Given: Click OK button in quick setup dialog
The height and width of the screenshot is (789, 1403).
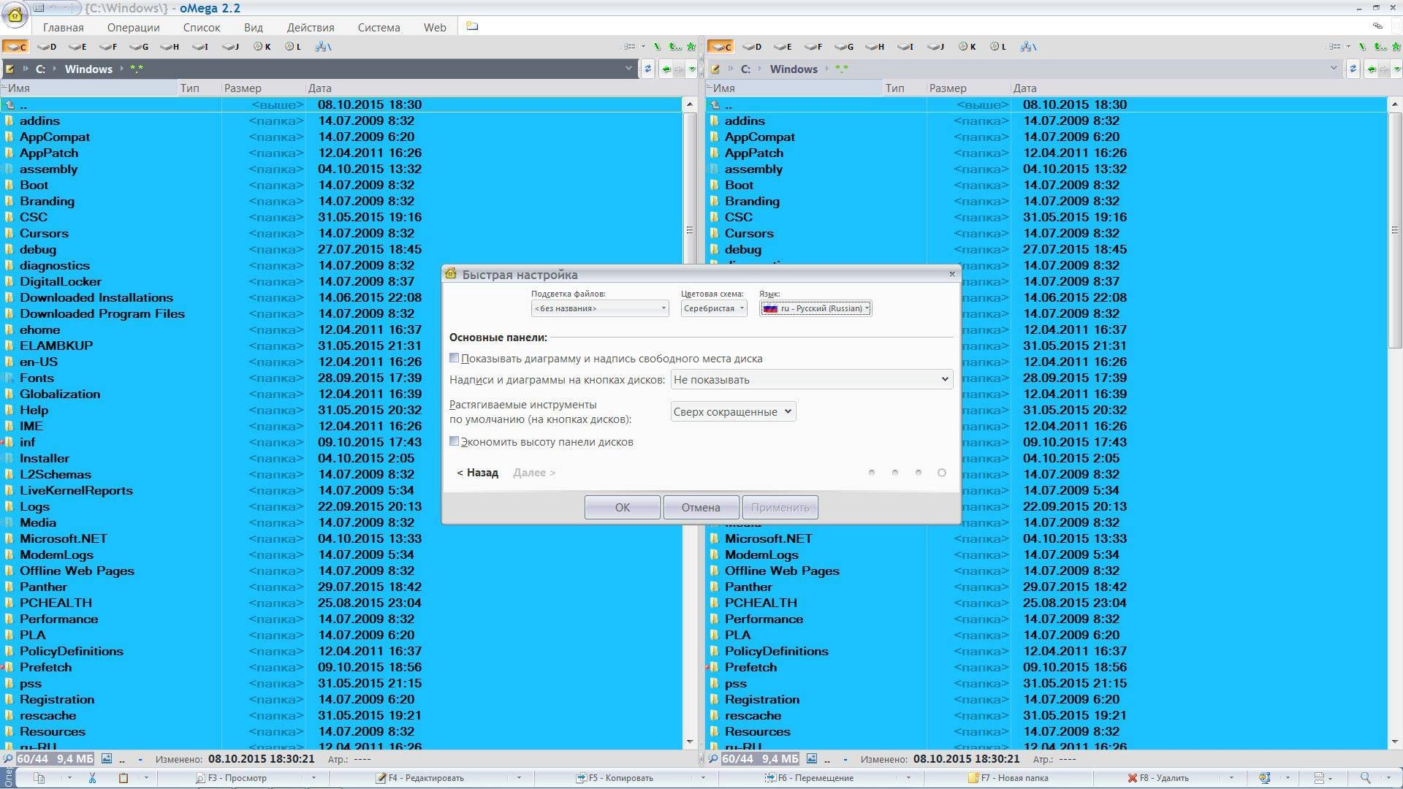Looking at the screenshot, I should click(622, 507).
